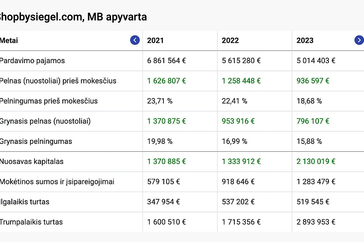Click the 1 283 479 € value

tap(316, 182)
